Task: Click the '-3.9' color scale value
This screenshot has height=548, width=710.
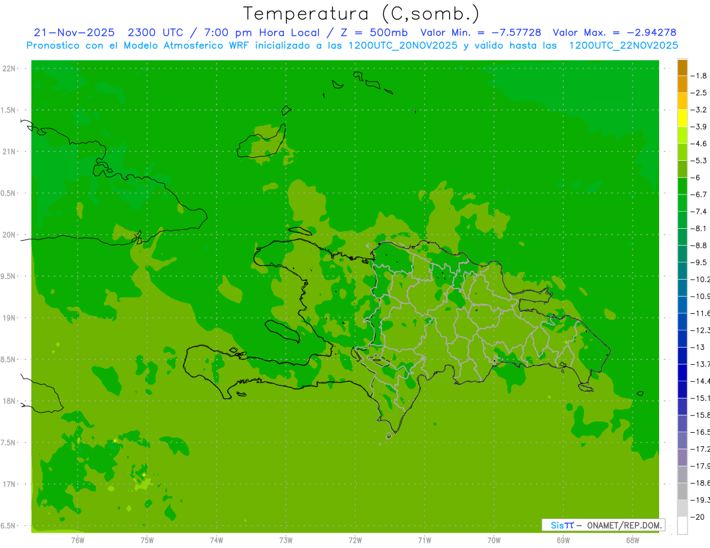Action: [699, 127]
